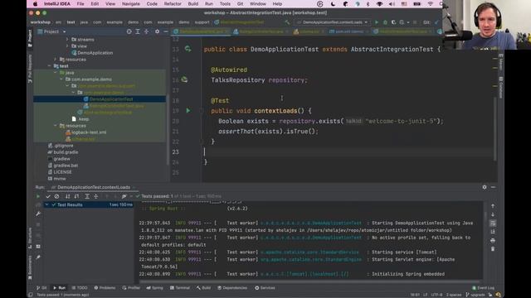531x298 pixels.
Task: Click Wi-Fi icon in macOS menu bar
Action: coord(430,3)
